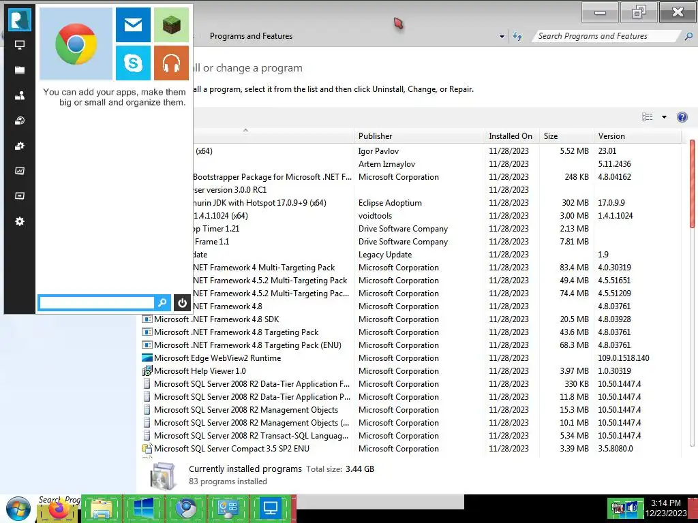Click the start menu search text box
Image resolution: width=698 pixels, height=523 pixels.
(97, 303)
